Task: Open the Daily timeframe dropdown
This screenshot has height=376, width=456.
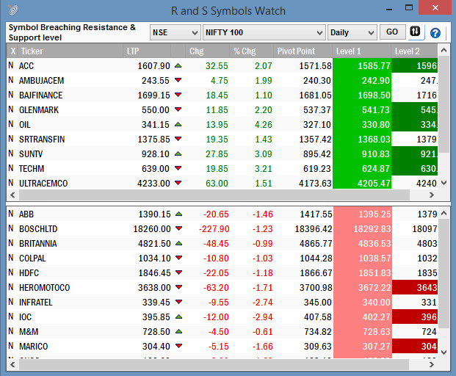Action: [x=352, y=32]
